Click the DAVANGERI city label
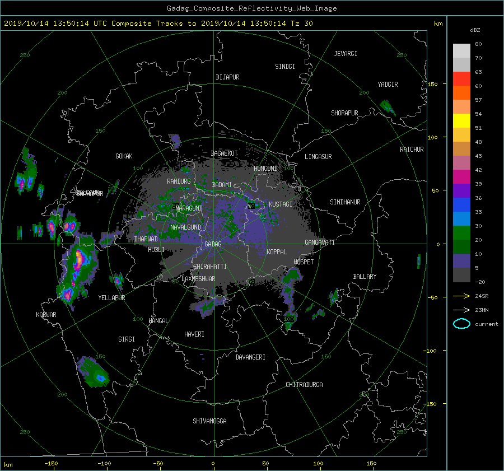 pos(250,357)
